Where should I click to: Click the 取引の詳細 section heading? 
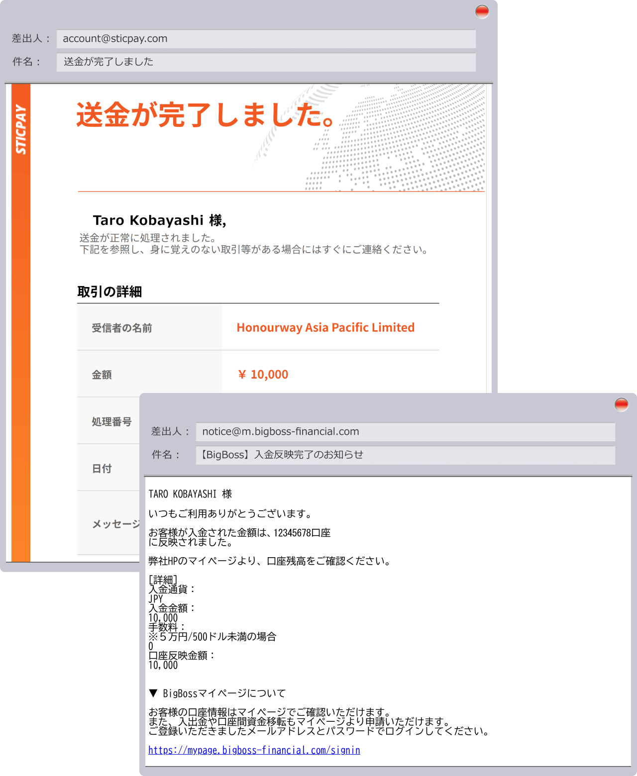pyautogui.click(x=109, y=291)
